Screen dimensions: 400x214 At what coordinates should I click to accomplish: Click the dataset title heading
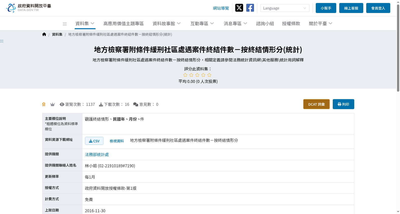pos(198,50)
